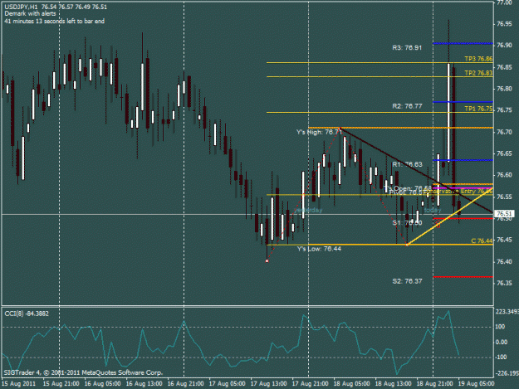Click the 'S2: 76.37' support label
This screenshot has width=519, height=389.
tap(407, 281)
